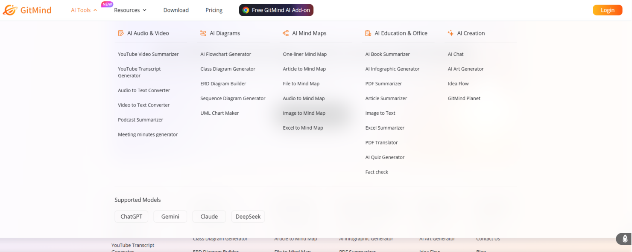Collapse the AI Tools dropdown menu

coord(84,10)
